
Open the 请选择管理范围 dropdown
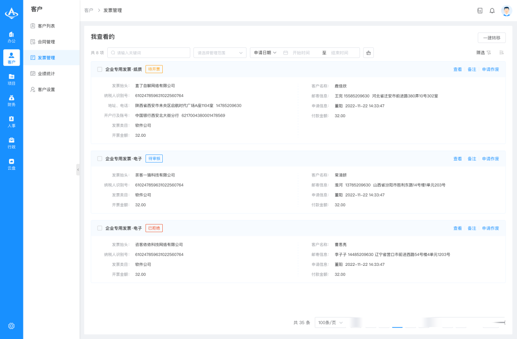[x=220, y=53]
